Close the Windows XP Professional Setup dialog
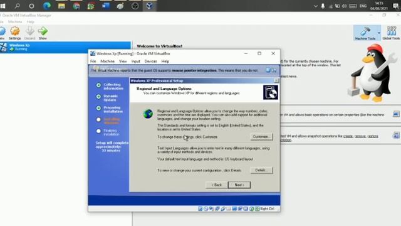Image resolution: width=401 pixels, height=226 pixels. pos(276,81)
